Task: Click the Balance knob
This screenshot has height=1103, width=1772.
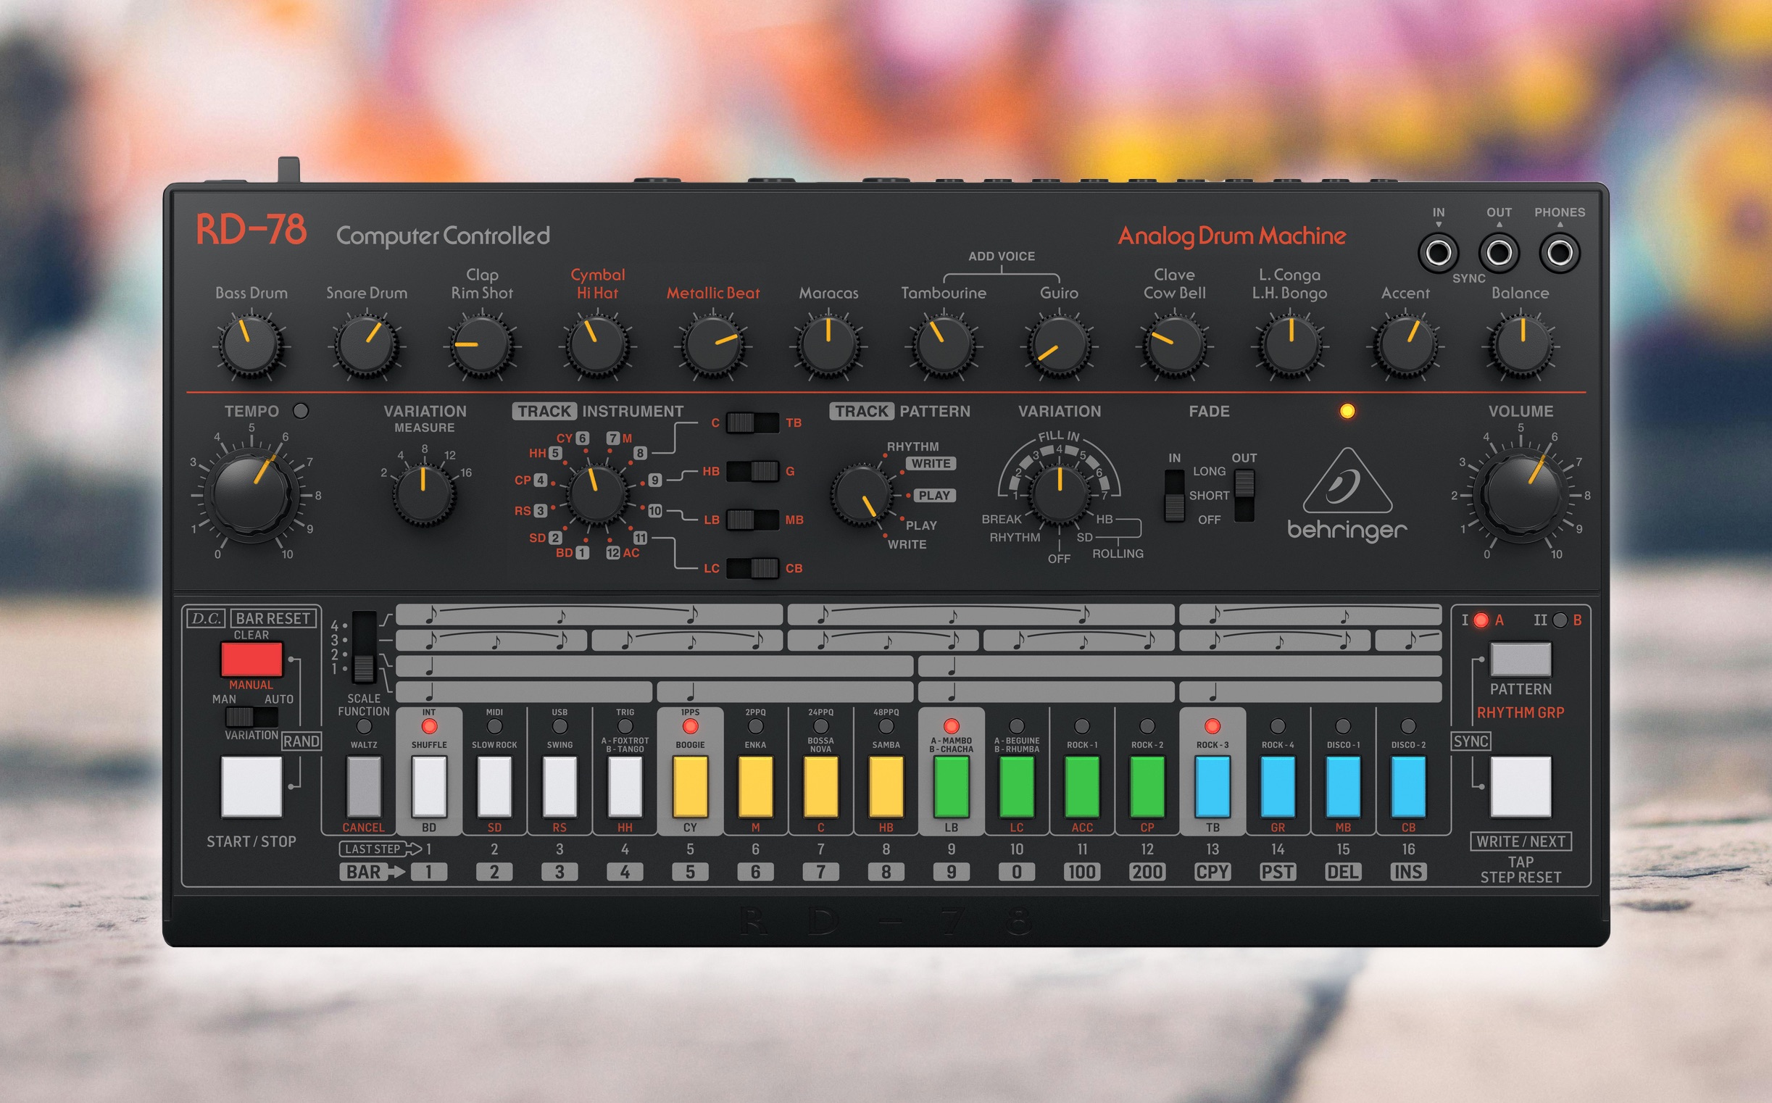Action: point(1521,344)
